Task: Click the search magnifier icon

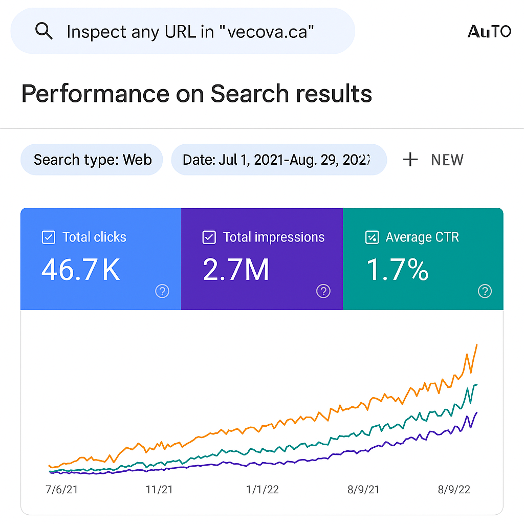Action: (44, 32)
